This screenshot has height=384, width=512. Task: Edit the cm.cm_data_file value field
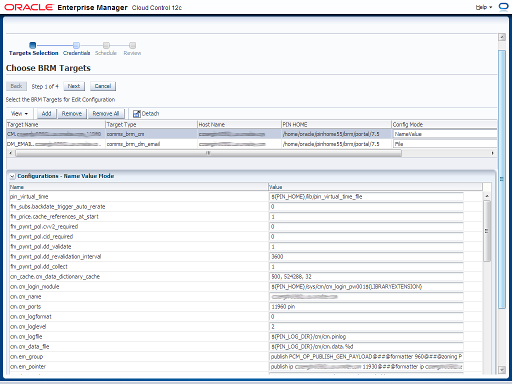(366, 346)
